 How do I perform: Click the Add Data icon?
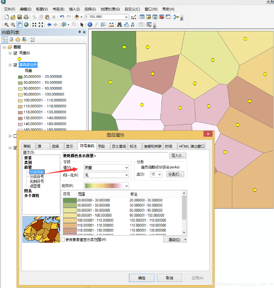point(77,17)
